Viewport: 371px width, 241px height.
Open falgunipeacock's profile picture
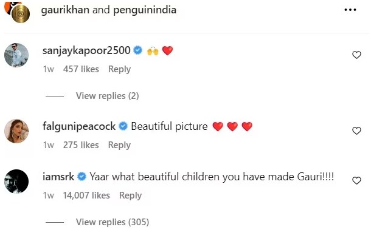16,131
